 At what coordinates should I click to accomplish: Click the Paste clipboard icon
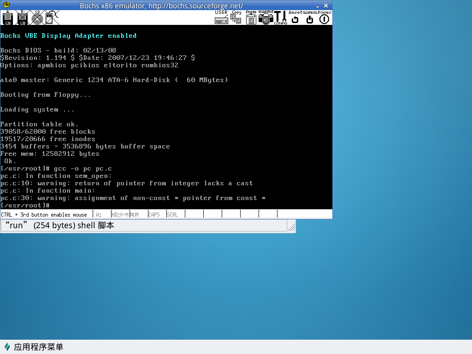coord(251,18)
